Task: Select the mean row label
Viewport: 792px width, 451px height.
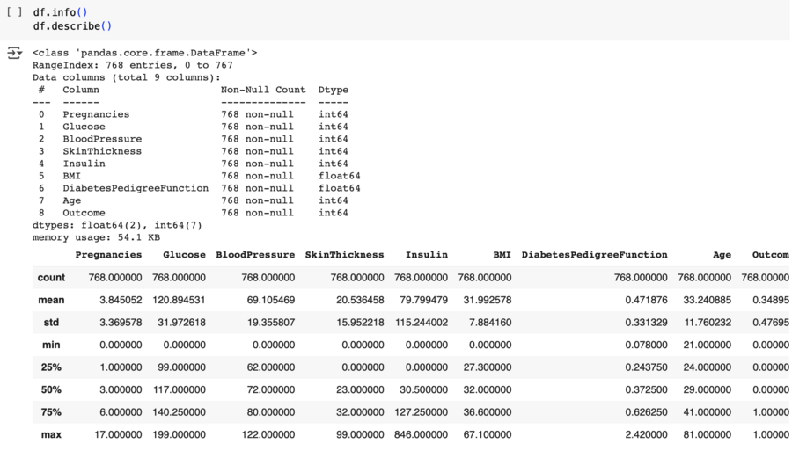Action: coord(51,301)
